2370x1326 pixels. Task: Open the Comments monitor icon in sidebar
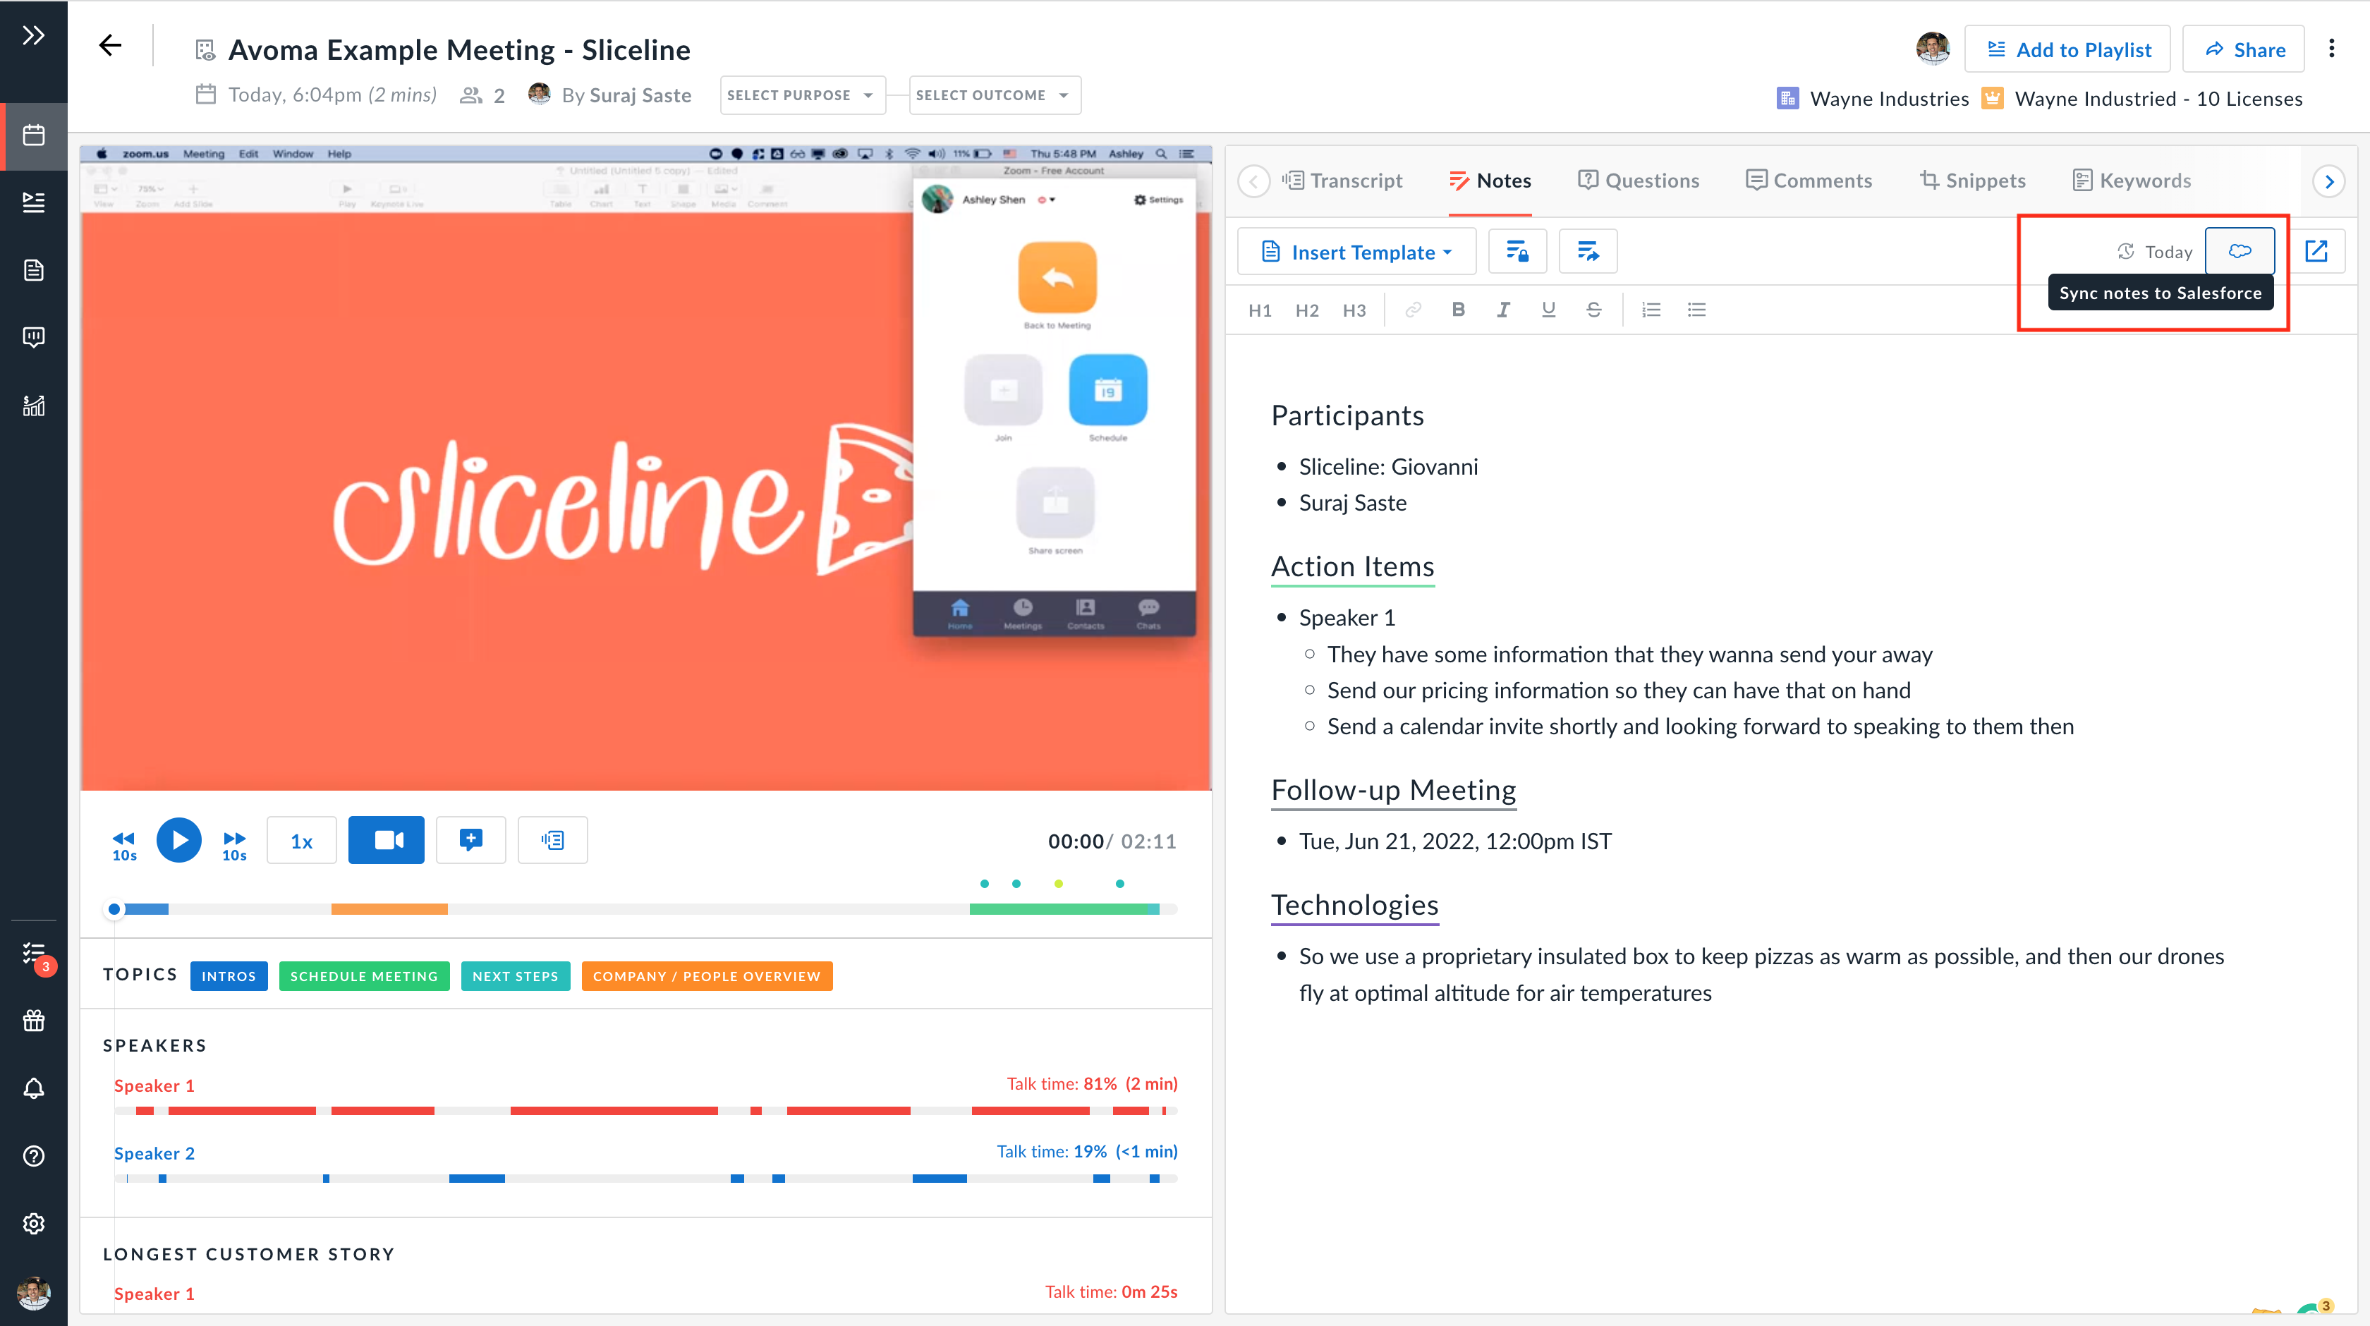(x=34, y=338)
